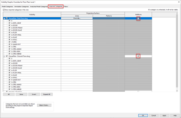The image size is (181, 118).
Task: Select A-DOOR-FRAM under First Floor.dwg
Action: [17, 28]
